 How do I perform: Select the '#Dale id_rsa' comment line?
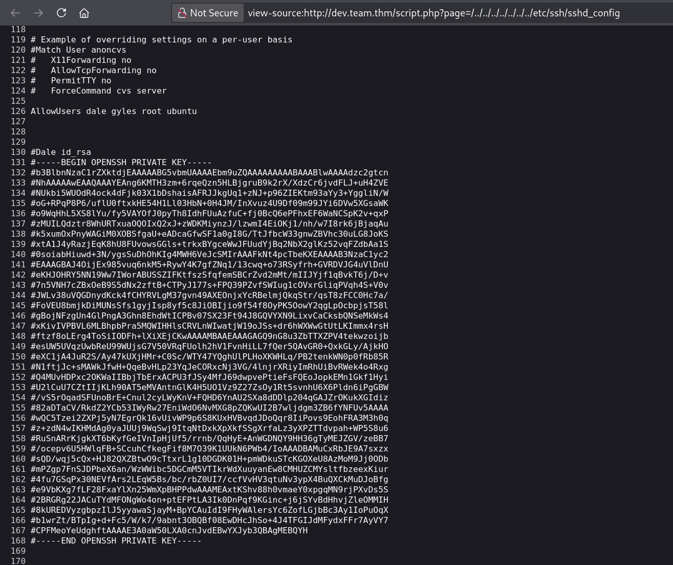[x=61, y=152]
